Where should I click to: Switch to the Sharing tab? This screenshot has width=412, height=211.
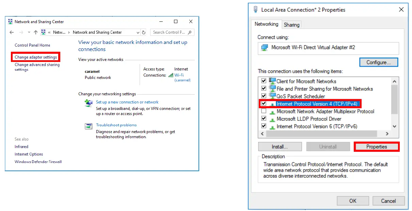pos(291,24)
